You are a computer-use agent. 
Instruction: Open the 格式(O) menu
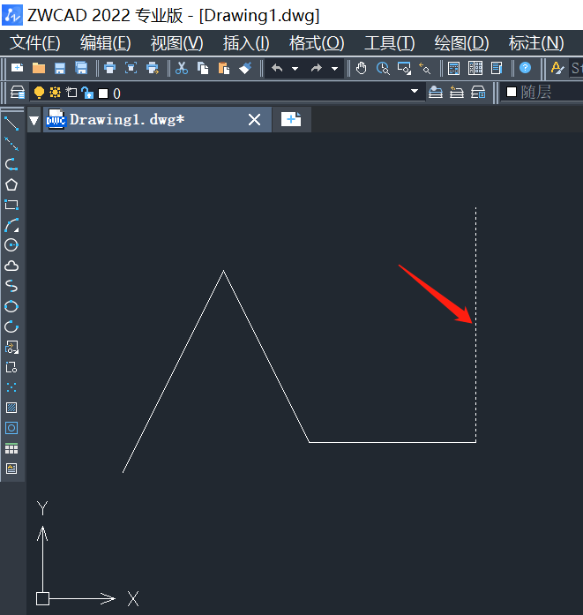[317, 43]
